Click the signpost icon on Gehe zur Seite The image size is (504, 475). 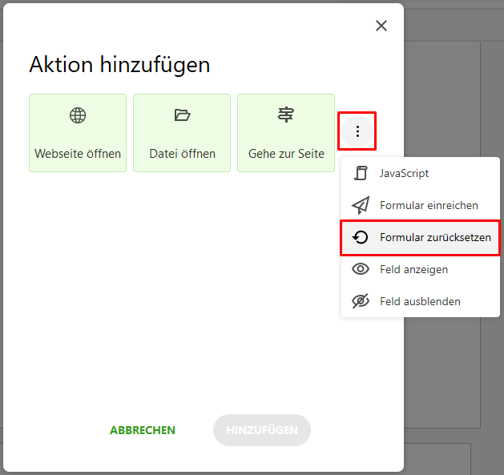click(x=286, y=115)
